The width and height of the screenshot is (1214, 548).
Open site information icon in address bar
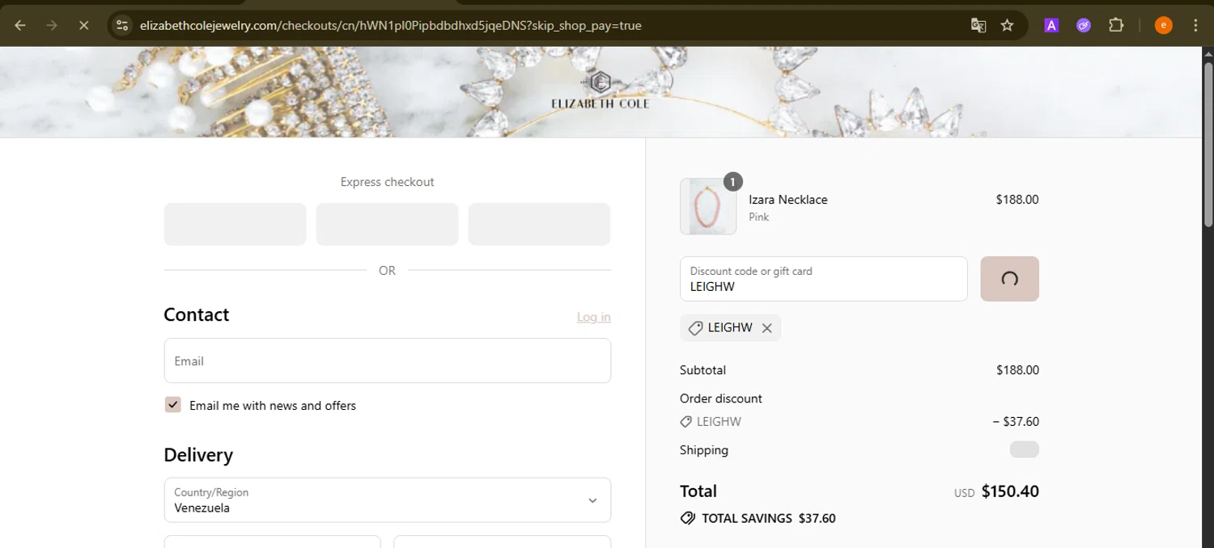(122, 25)
